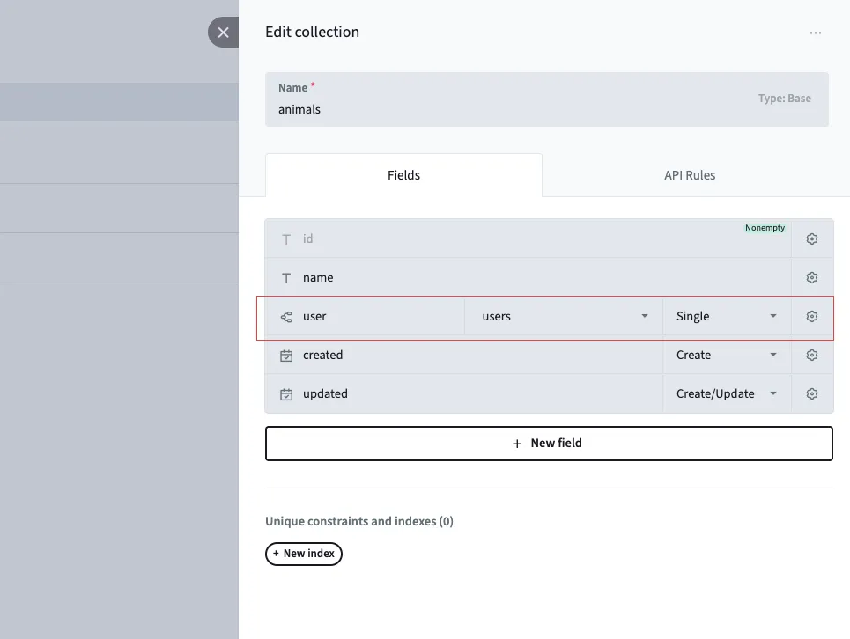
Task: Select the Fields tab
Action: pos(403,174)
